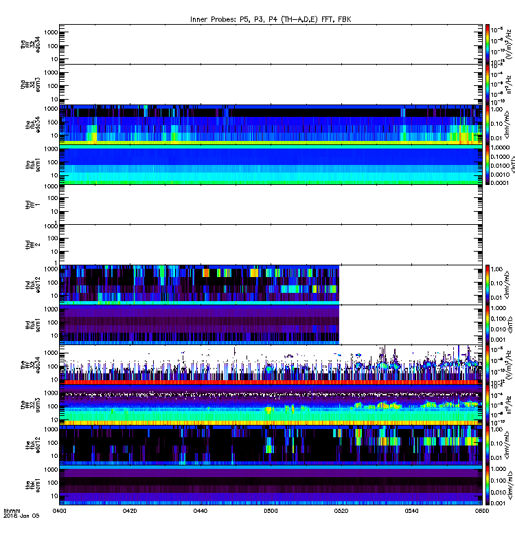Select the 'thd fff 1' panel label
515x550 pixels.
pos(33,204)
